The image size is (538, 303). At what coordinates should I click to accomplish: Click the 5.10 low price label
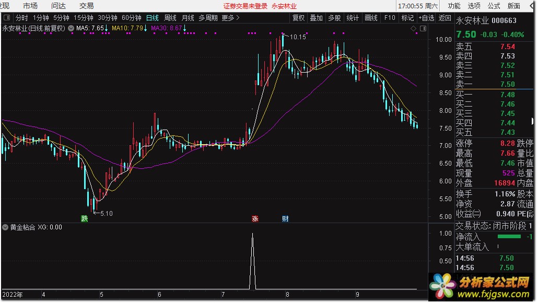tap(107, 214)
